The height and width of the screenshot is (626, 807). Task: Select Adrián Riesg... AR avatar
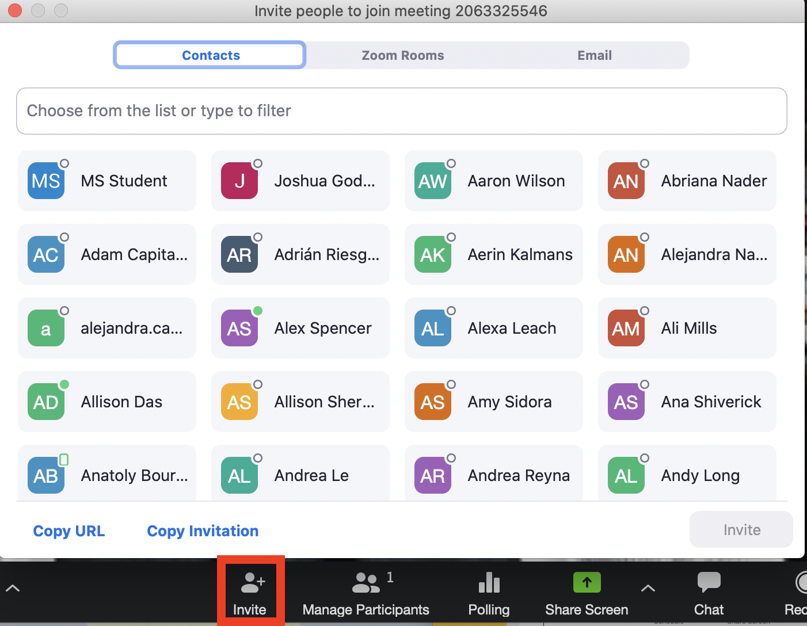(x=239, y=254)
